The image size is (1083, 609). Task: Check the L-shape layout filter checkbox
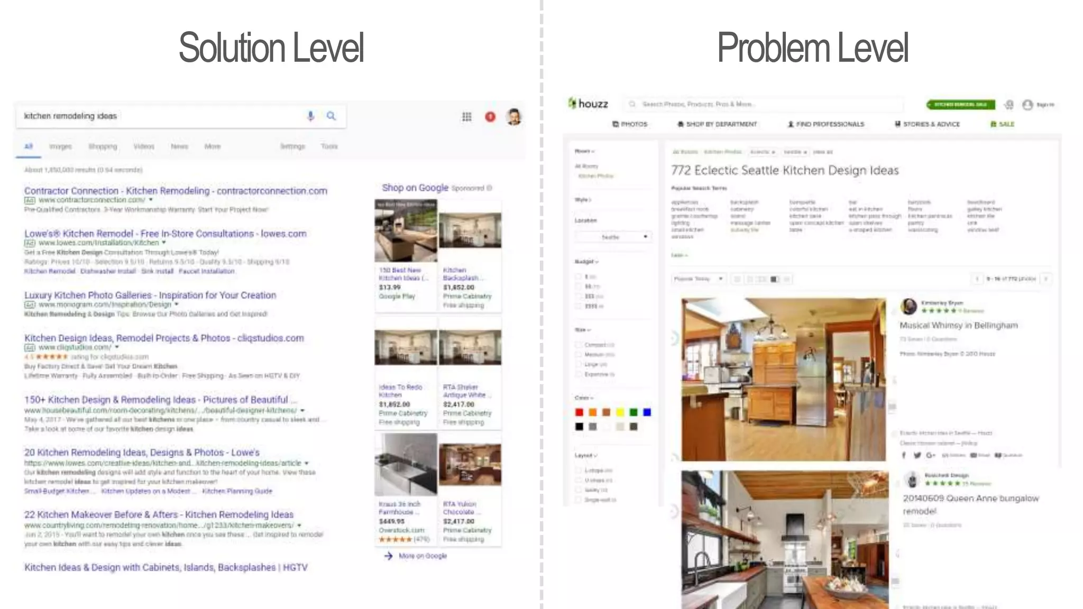click(x=579, y=470)
